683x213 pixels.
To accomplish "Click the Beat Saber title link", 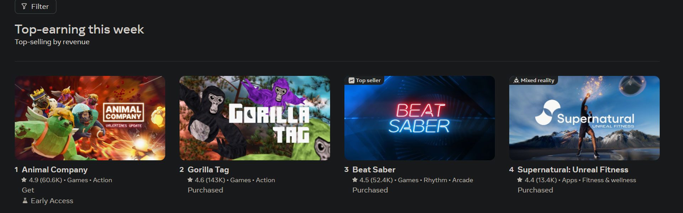I will click(374, 170).
